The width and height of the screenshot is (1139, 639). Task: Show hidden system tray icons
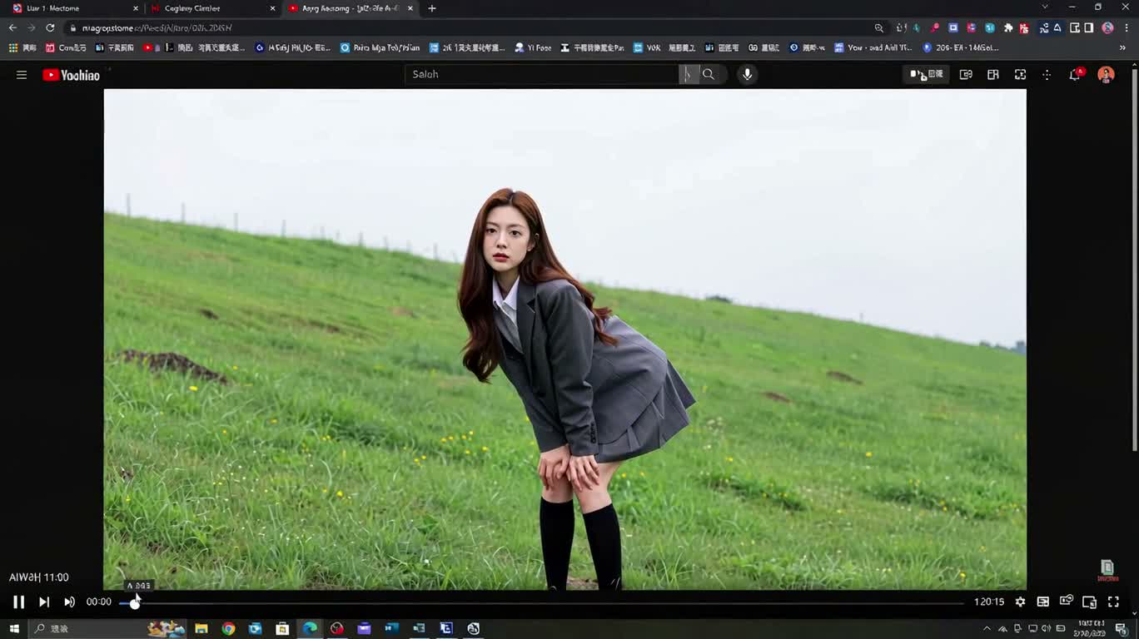(x=987, y=628)
